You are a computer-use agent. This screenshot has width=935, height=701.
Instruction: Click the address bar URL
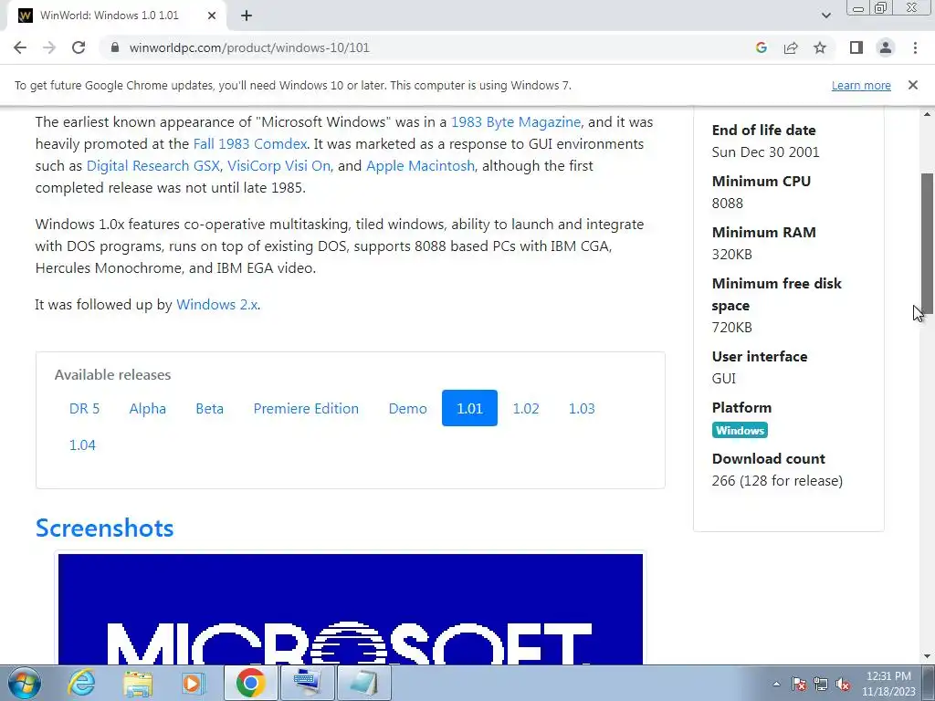[249, 47]
